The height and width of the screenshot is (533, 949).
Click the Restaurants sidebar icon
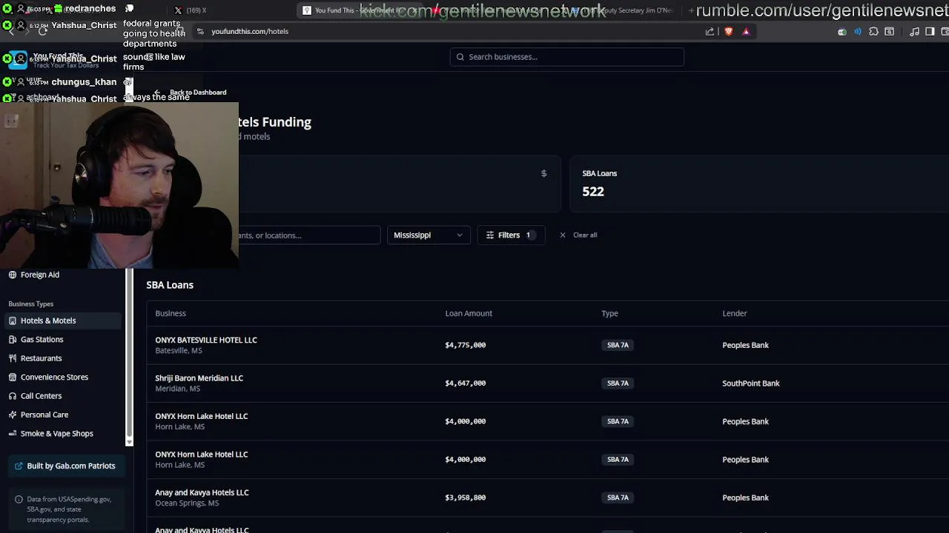(x=13, y=358)
